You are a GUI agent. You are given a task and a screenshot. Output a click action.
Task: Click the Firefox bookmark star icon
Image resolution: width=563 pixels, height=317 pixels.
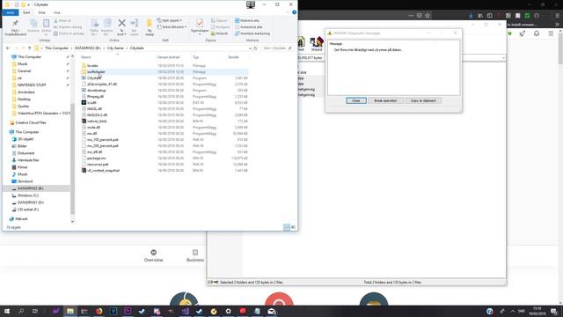428,16
